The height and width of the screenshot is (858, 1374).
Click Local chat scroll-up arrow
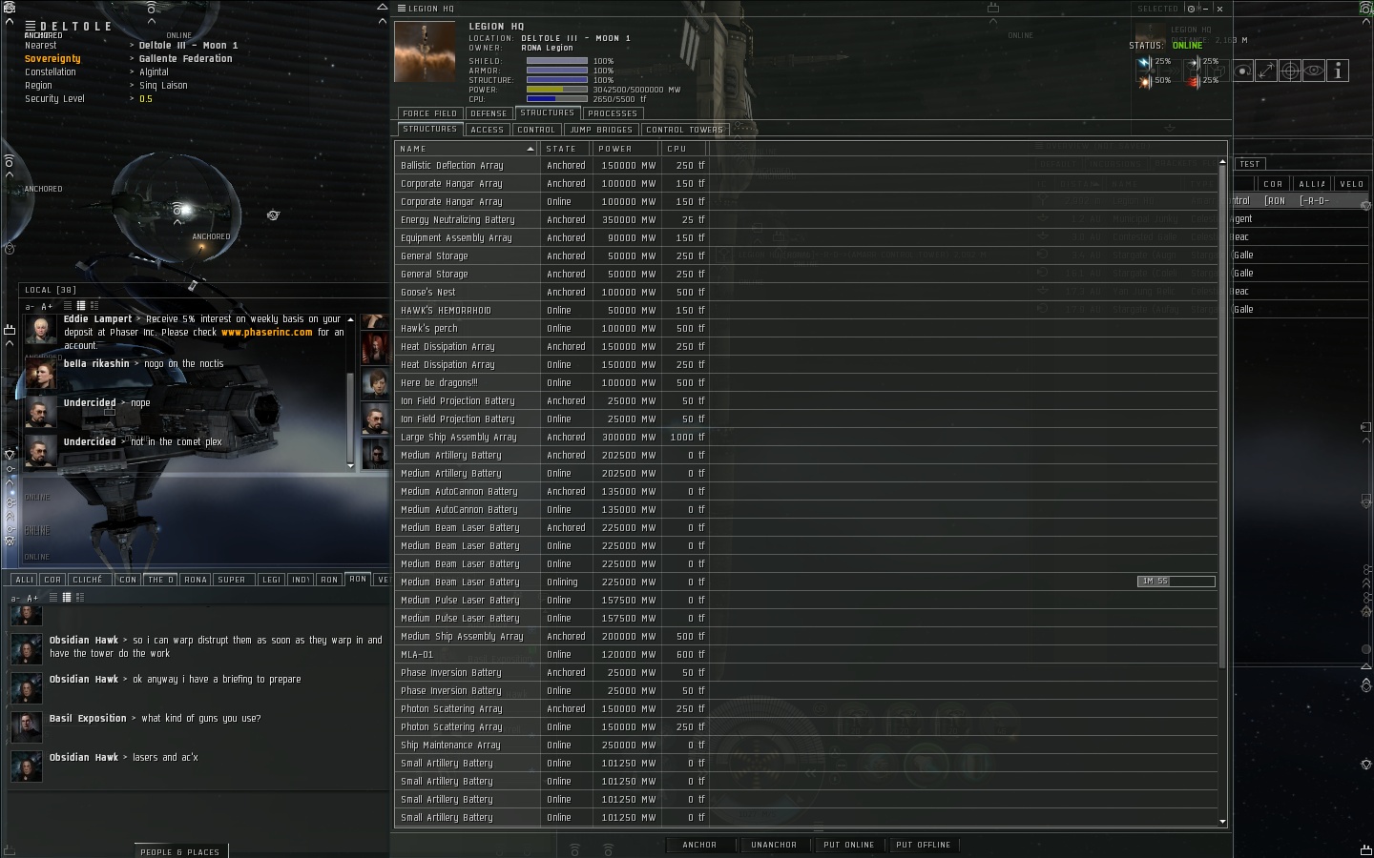coord(350,319)
